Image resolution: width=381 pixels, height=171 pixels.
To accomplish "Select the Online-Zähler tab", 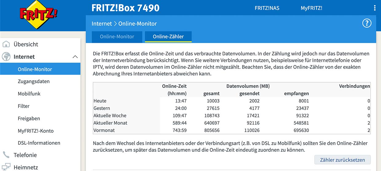I will (168, 37).
